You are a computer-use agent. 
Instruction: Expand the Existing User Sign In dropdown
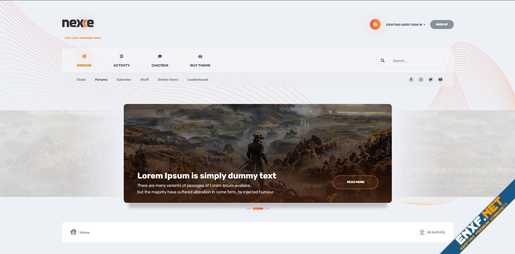click(406, 25)
